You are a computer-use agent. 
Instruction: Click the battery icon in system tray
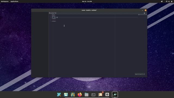[172, 1]
